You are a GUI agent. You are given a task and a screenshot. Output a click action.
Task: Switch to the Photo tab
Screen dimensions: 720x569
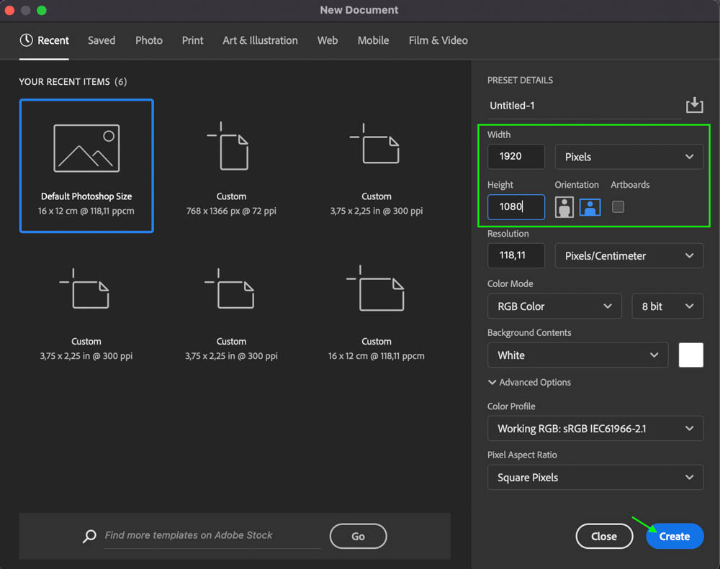[x=149, y=40]
